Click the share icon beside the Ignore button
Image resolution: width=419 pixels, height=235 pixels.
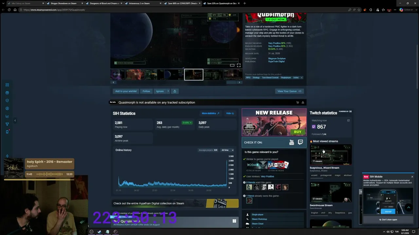175,91
